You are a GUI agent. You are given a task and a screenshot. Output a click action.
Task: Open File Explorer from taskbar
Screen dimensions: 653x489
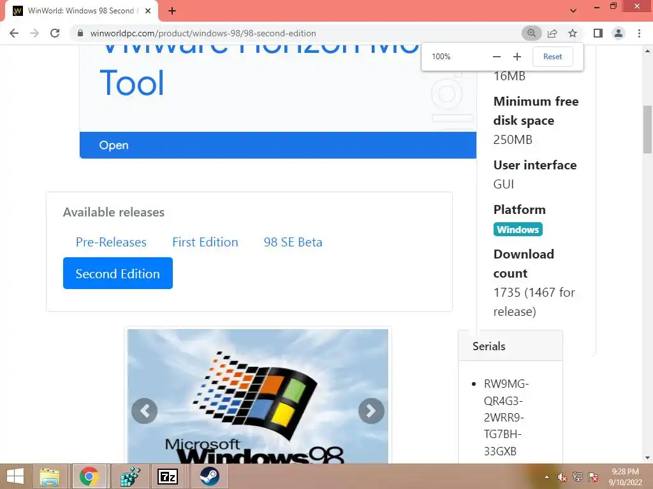click(x=50, y=476)
